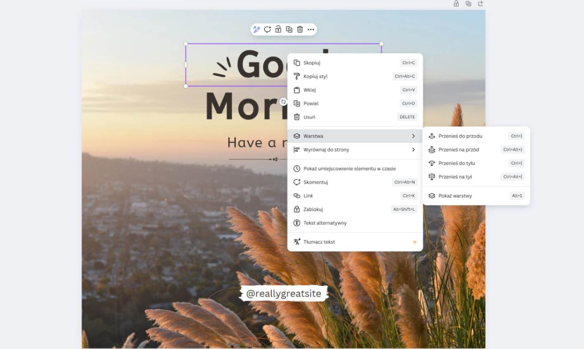Click the Skopiuj copy icon

coord(297,63)
